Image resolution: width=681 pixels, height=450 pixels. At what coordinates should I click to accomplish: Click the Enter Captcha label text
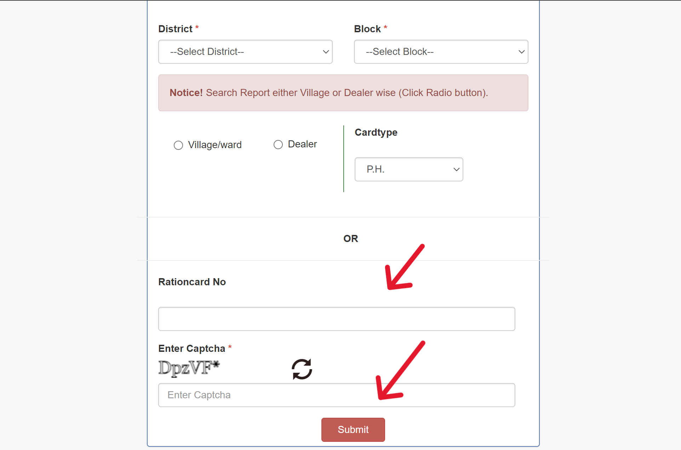point(191,349)
